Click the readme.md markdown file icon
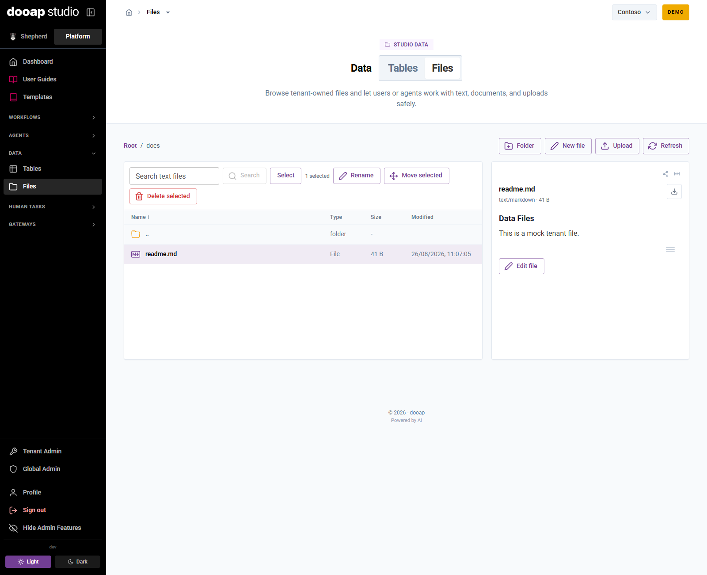 [136, 254]
